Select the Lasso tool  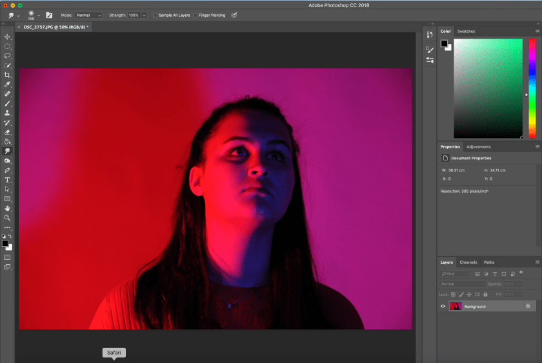7,56
